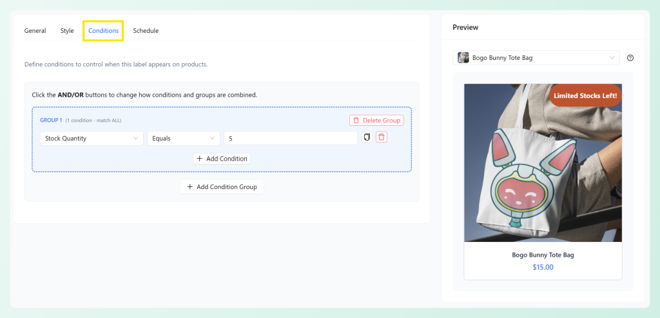Focus the condition value field showing 5
This screenshot has height=318, width=660.
tap(291, 138)
